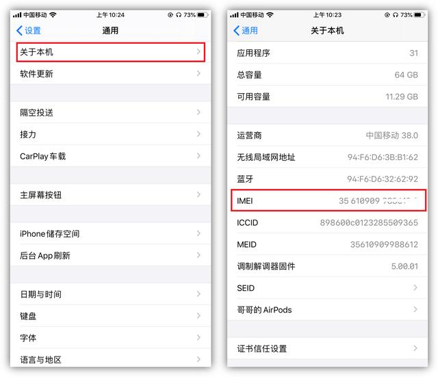438x377 pixels.
Task: Tap the rotation lock icon in right status bar
Action: 387,15
